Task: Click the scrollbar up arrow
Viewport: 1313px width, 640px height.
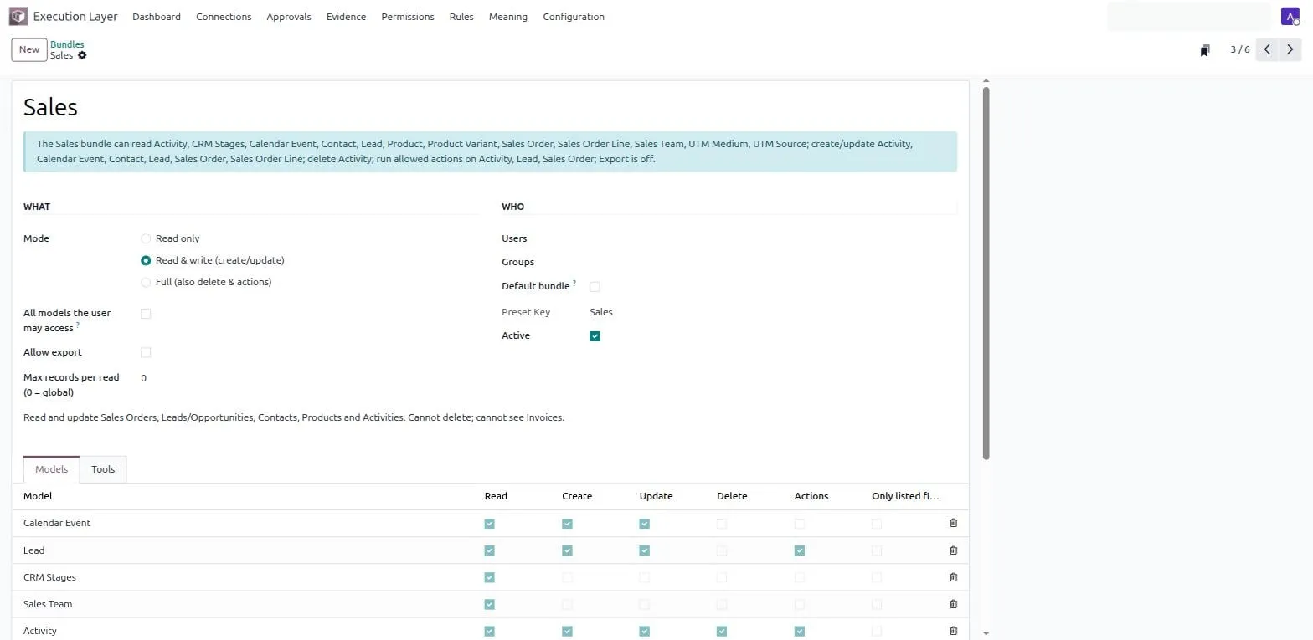Action: 986,81
